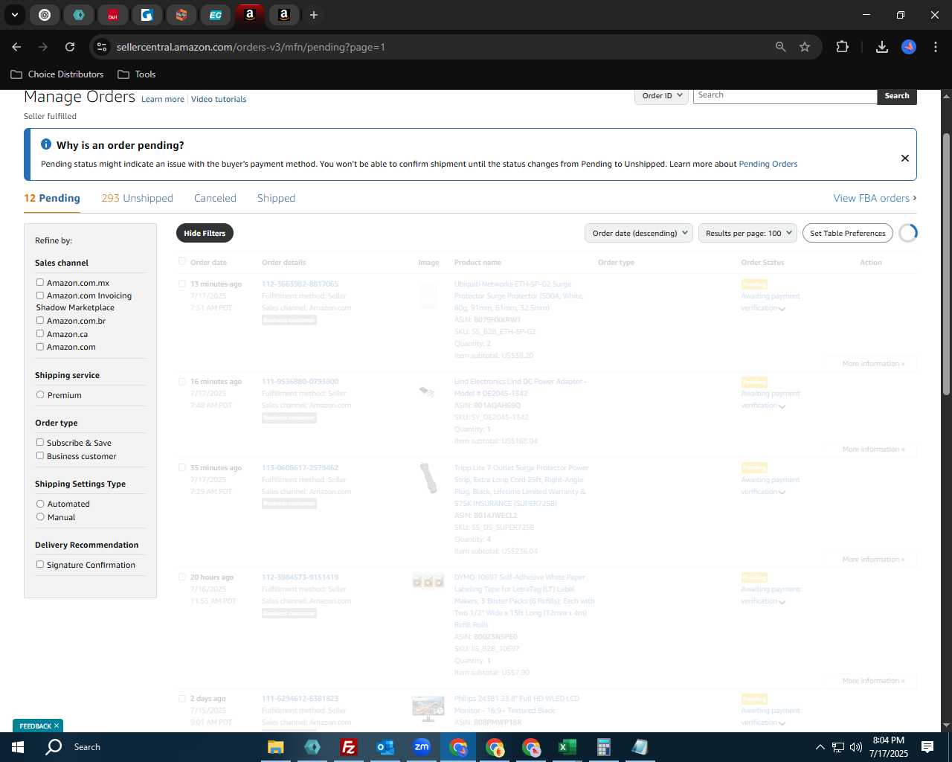This screenshot has width=952, height=762.
Task: Open the Results per page dropdown
Action: [747, 233]
